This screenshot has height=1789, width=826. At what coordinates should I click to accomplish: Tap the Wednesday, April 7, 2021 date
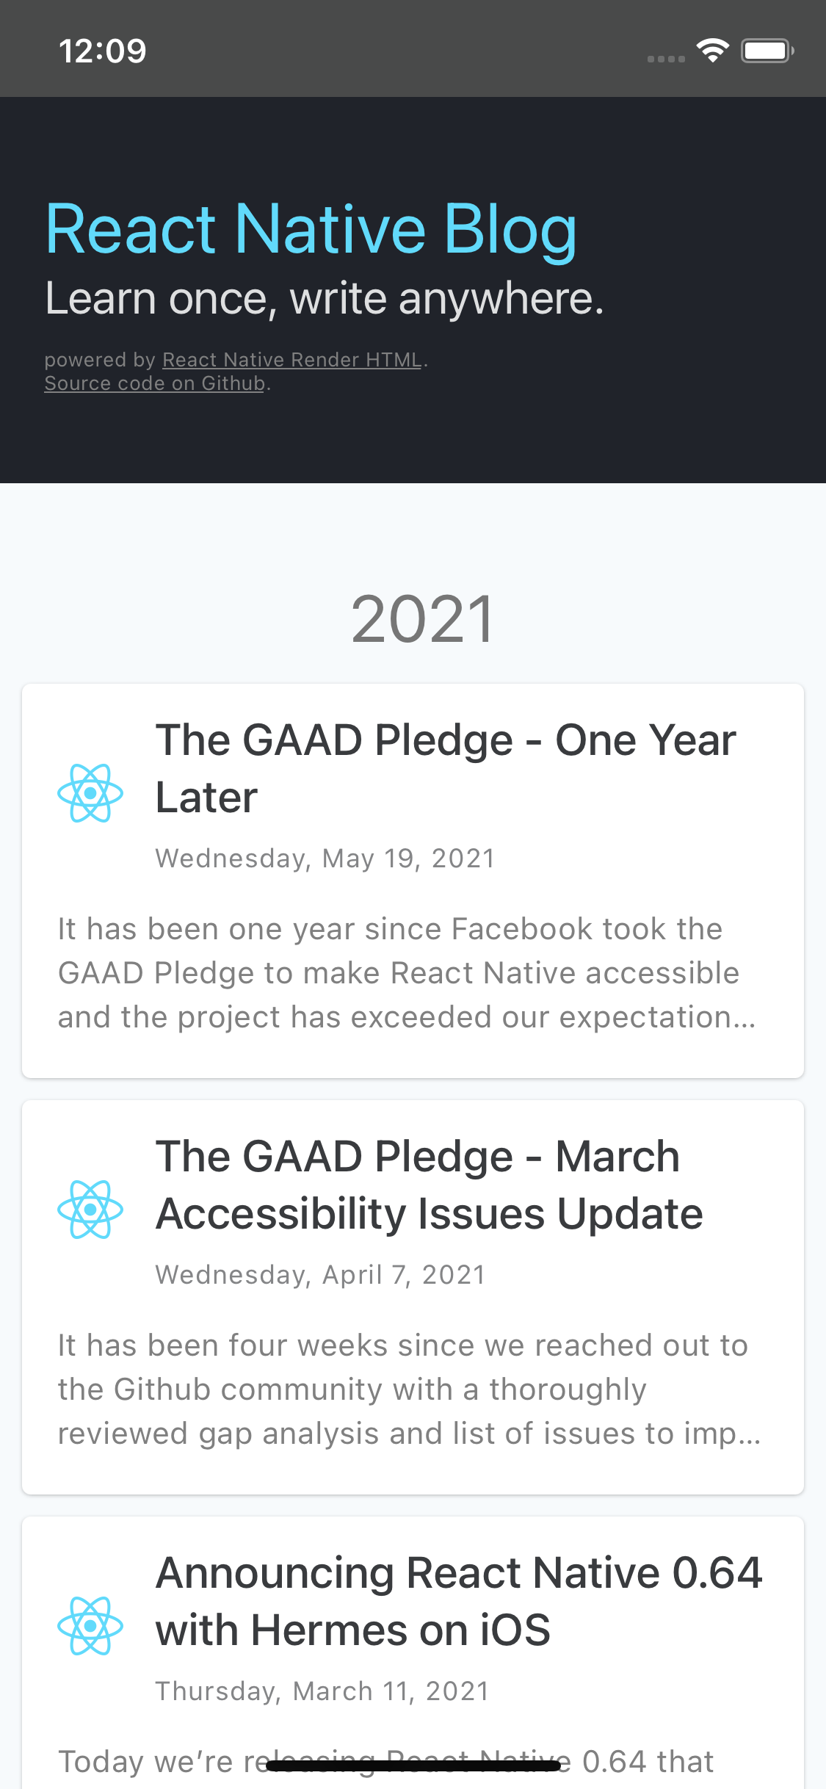320,1275
